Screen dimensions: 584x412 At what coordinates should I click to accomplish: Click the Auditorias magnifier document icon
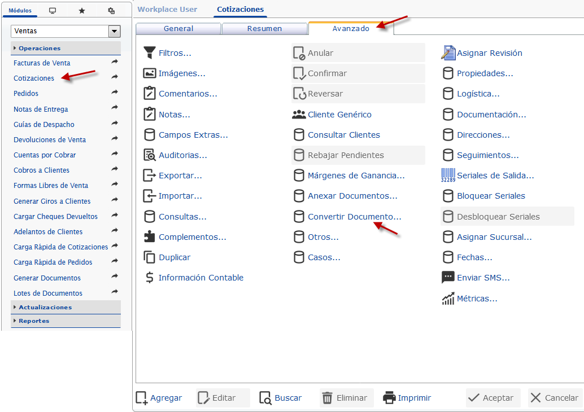click(149, 155)
